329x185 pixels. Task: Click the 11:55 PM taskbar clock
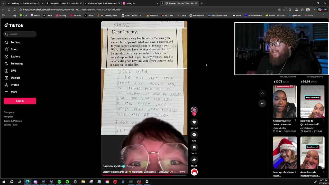[323, 181]
